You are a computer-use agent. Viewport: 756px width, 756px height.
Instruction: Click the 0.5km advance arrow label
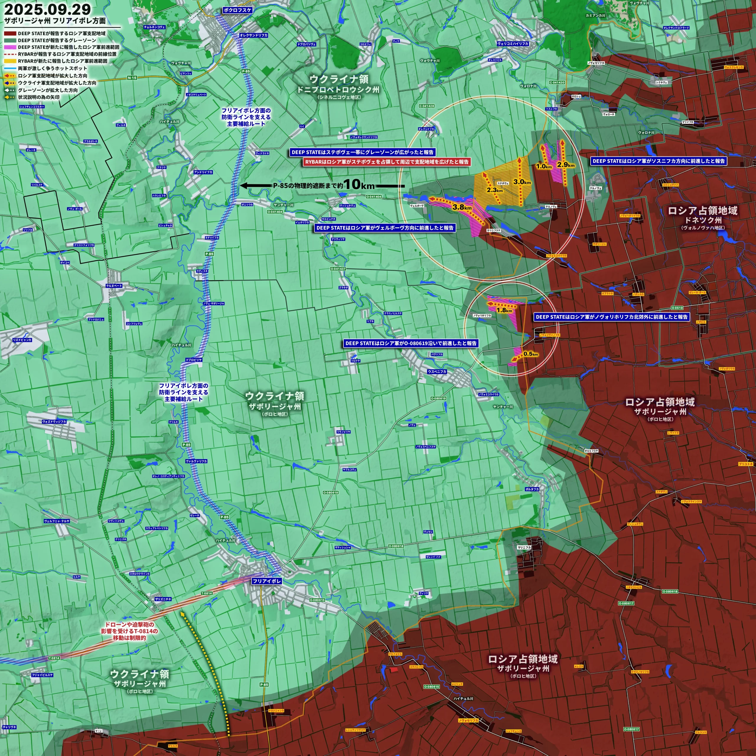coord(531,354)
